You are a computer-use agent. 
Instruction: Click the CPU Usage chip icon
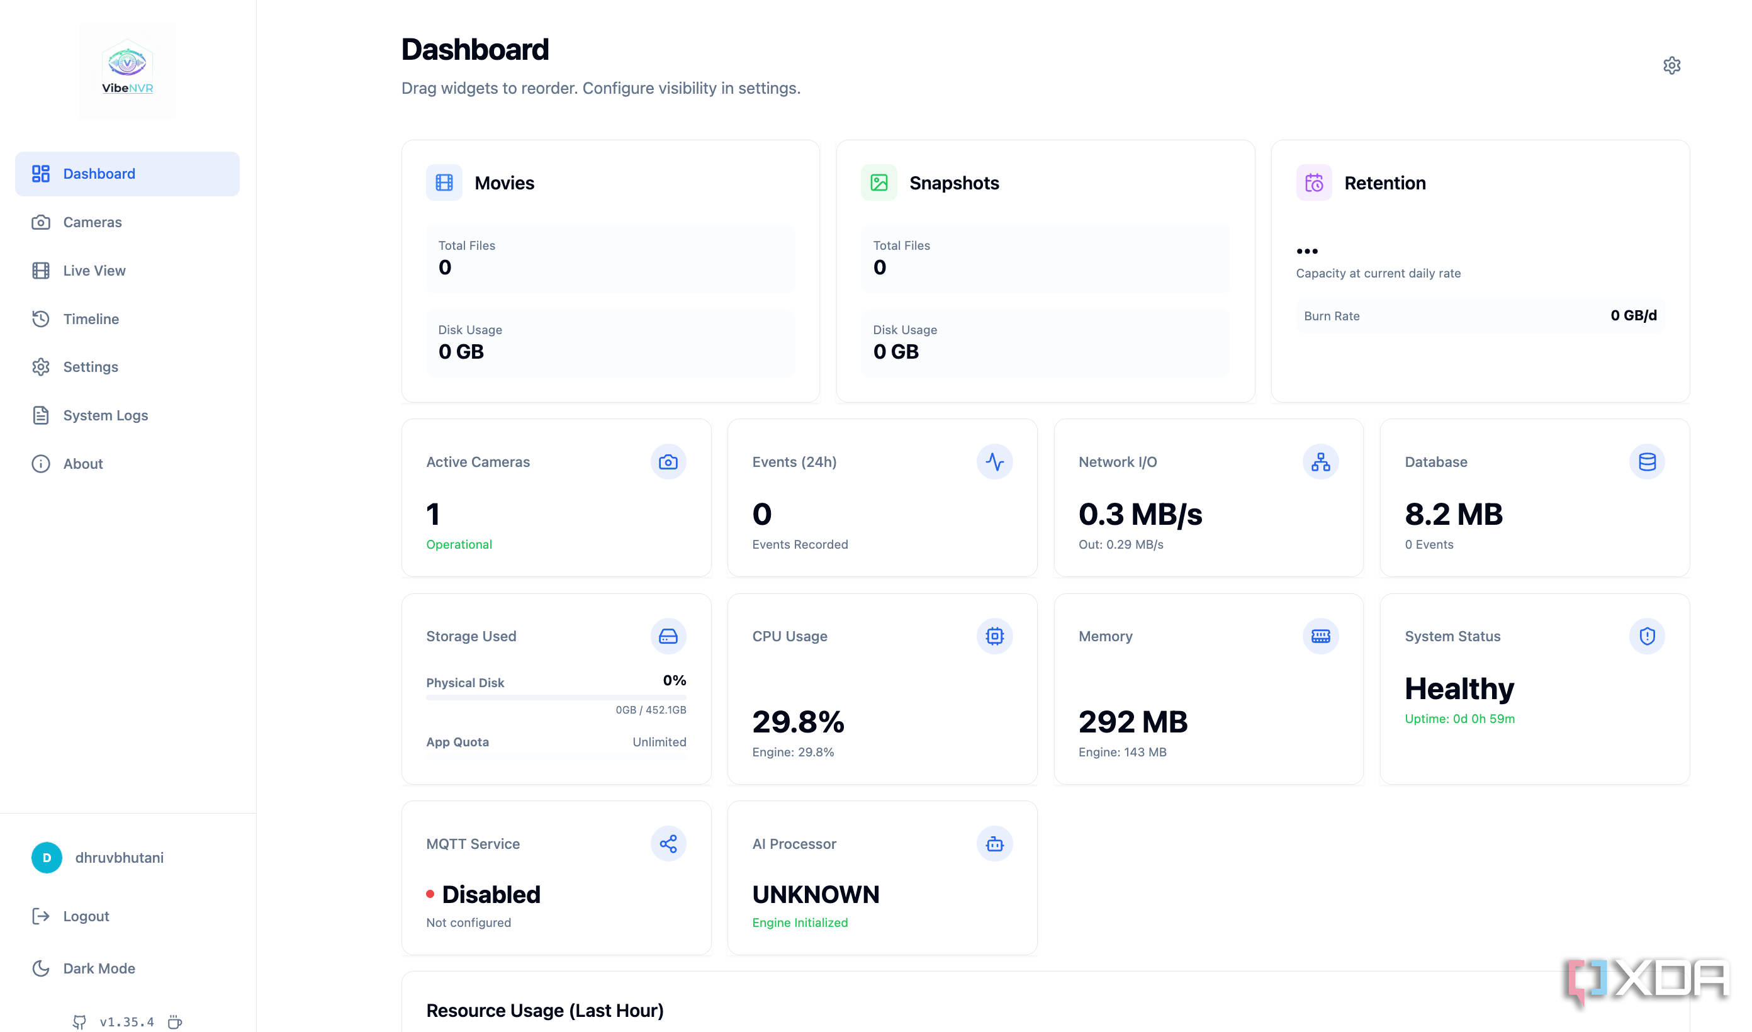[994, 636]
